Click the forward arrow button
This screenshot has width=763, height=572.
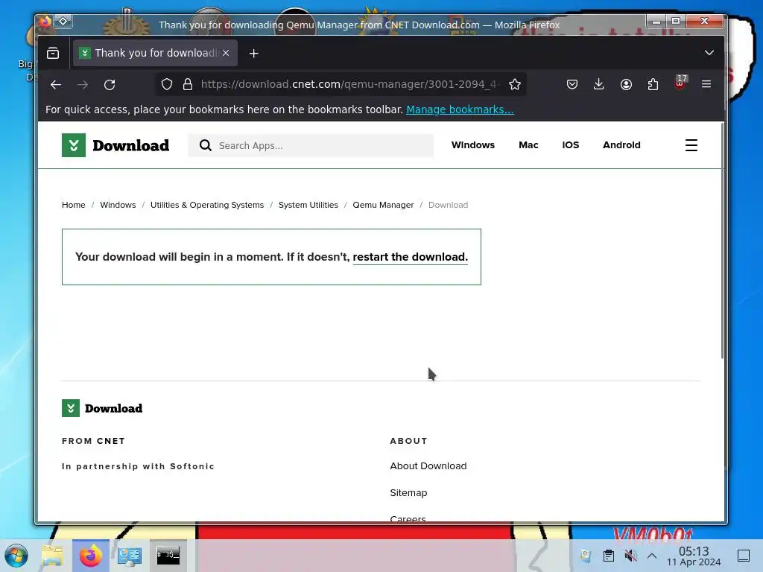(x=83, y=85)
